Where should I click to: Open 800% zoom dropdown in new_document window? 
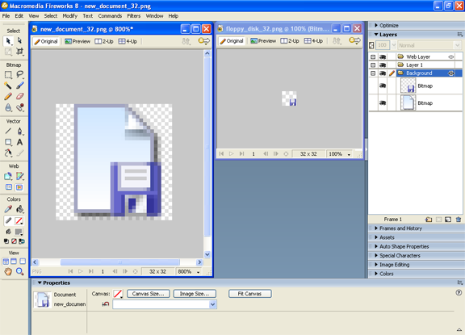pos(198,271)
